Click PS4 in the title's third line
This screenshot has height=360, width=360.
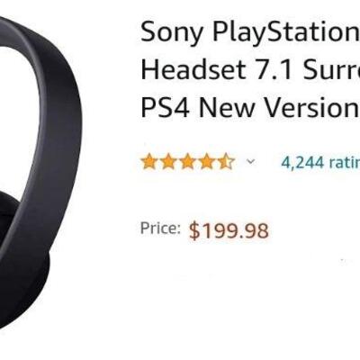[x=165, y=107]
